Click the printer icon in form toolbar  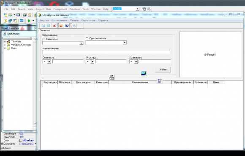pyautogui.click(x=74, y=26)
